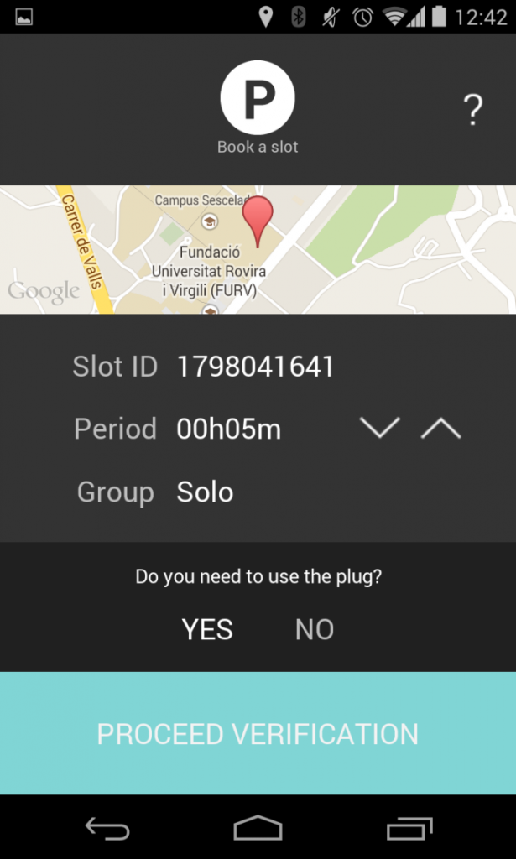
Task: Tap the alarm clock status icon
Action: pyautogui.click(x=362, y=17)
